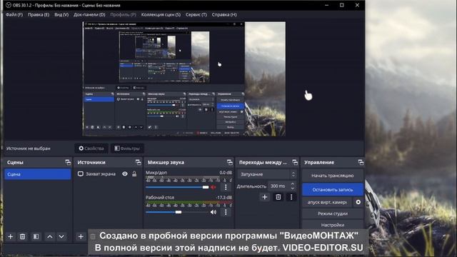Select the Сцена scene item
457x257 pixels.
[37, 174]
